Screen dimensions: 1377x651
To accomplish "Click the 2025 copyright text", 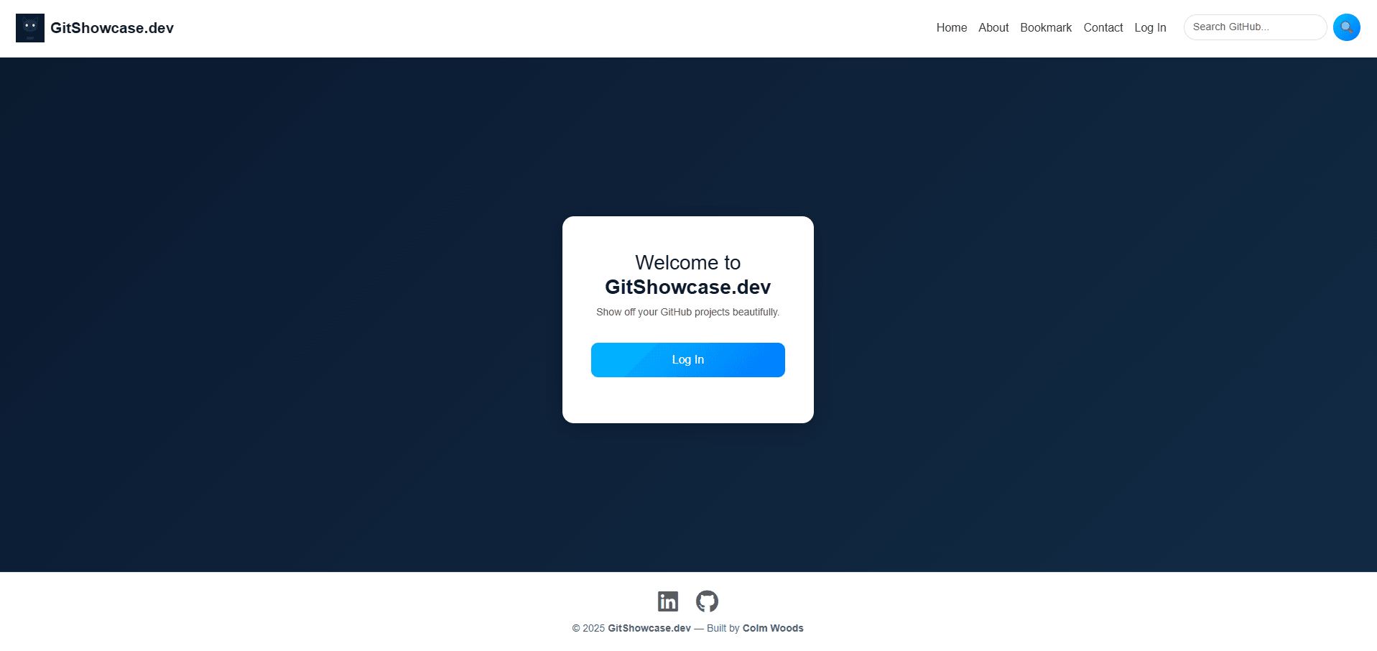I will [588, 627].
